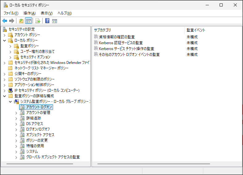Select the グローバル オブジェクト アクセスの監査 label
243x175 pixels.
tap(53, 157)
